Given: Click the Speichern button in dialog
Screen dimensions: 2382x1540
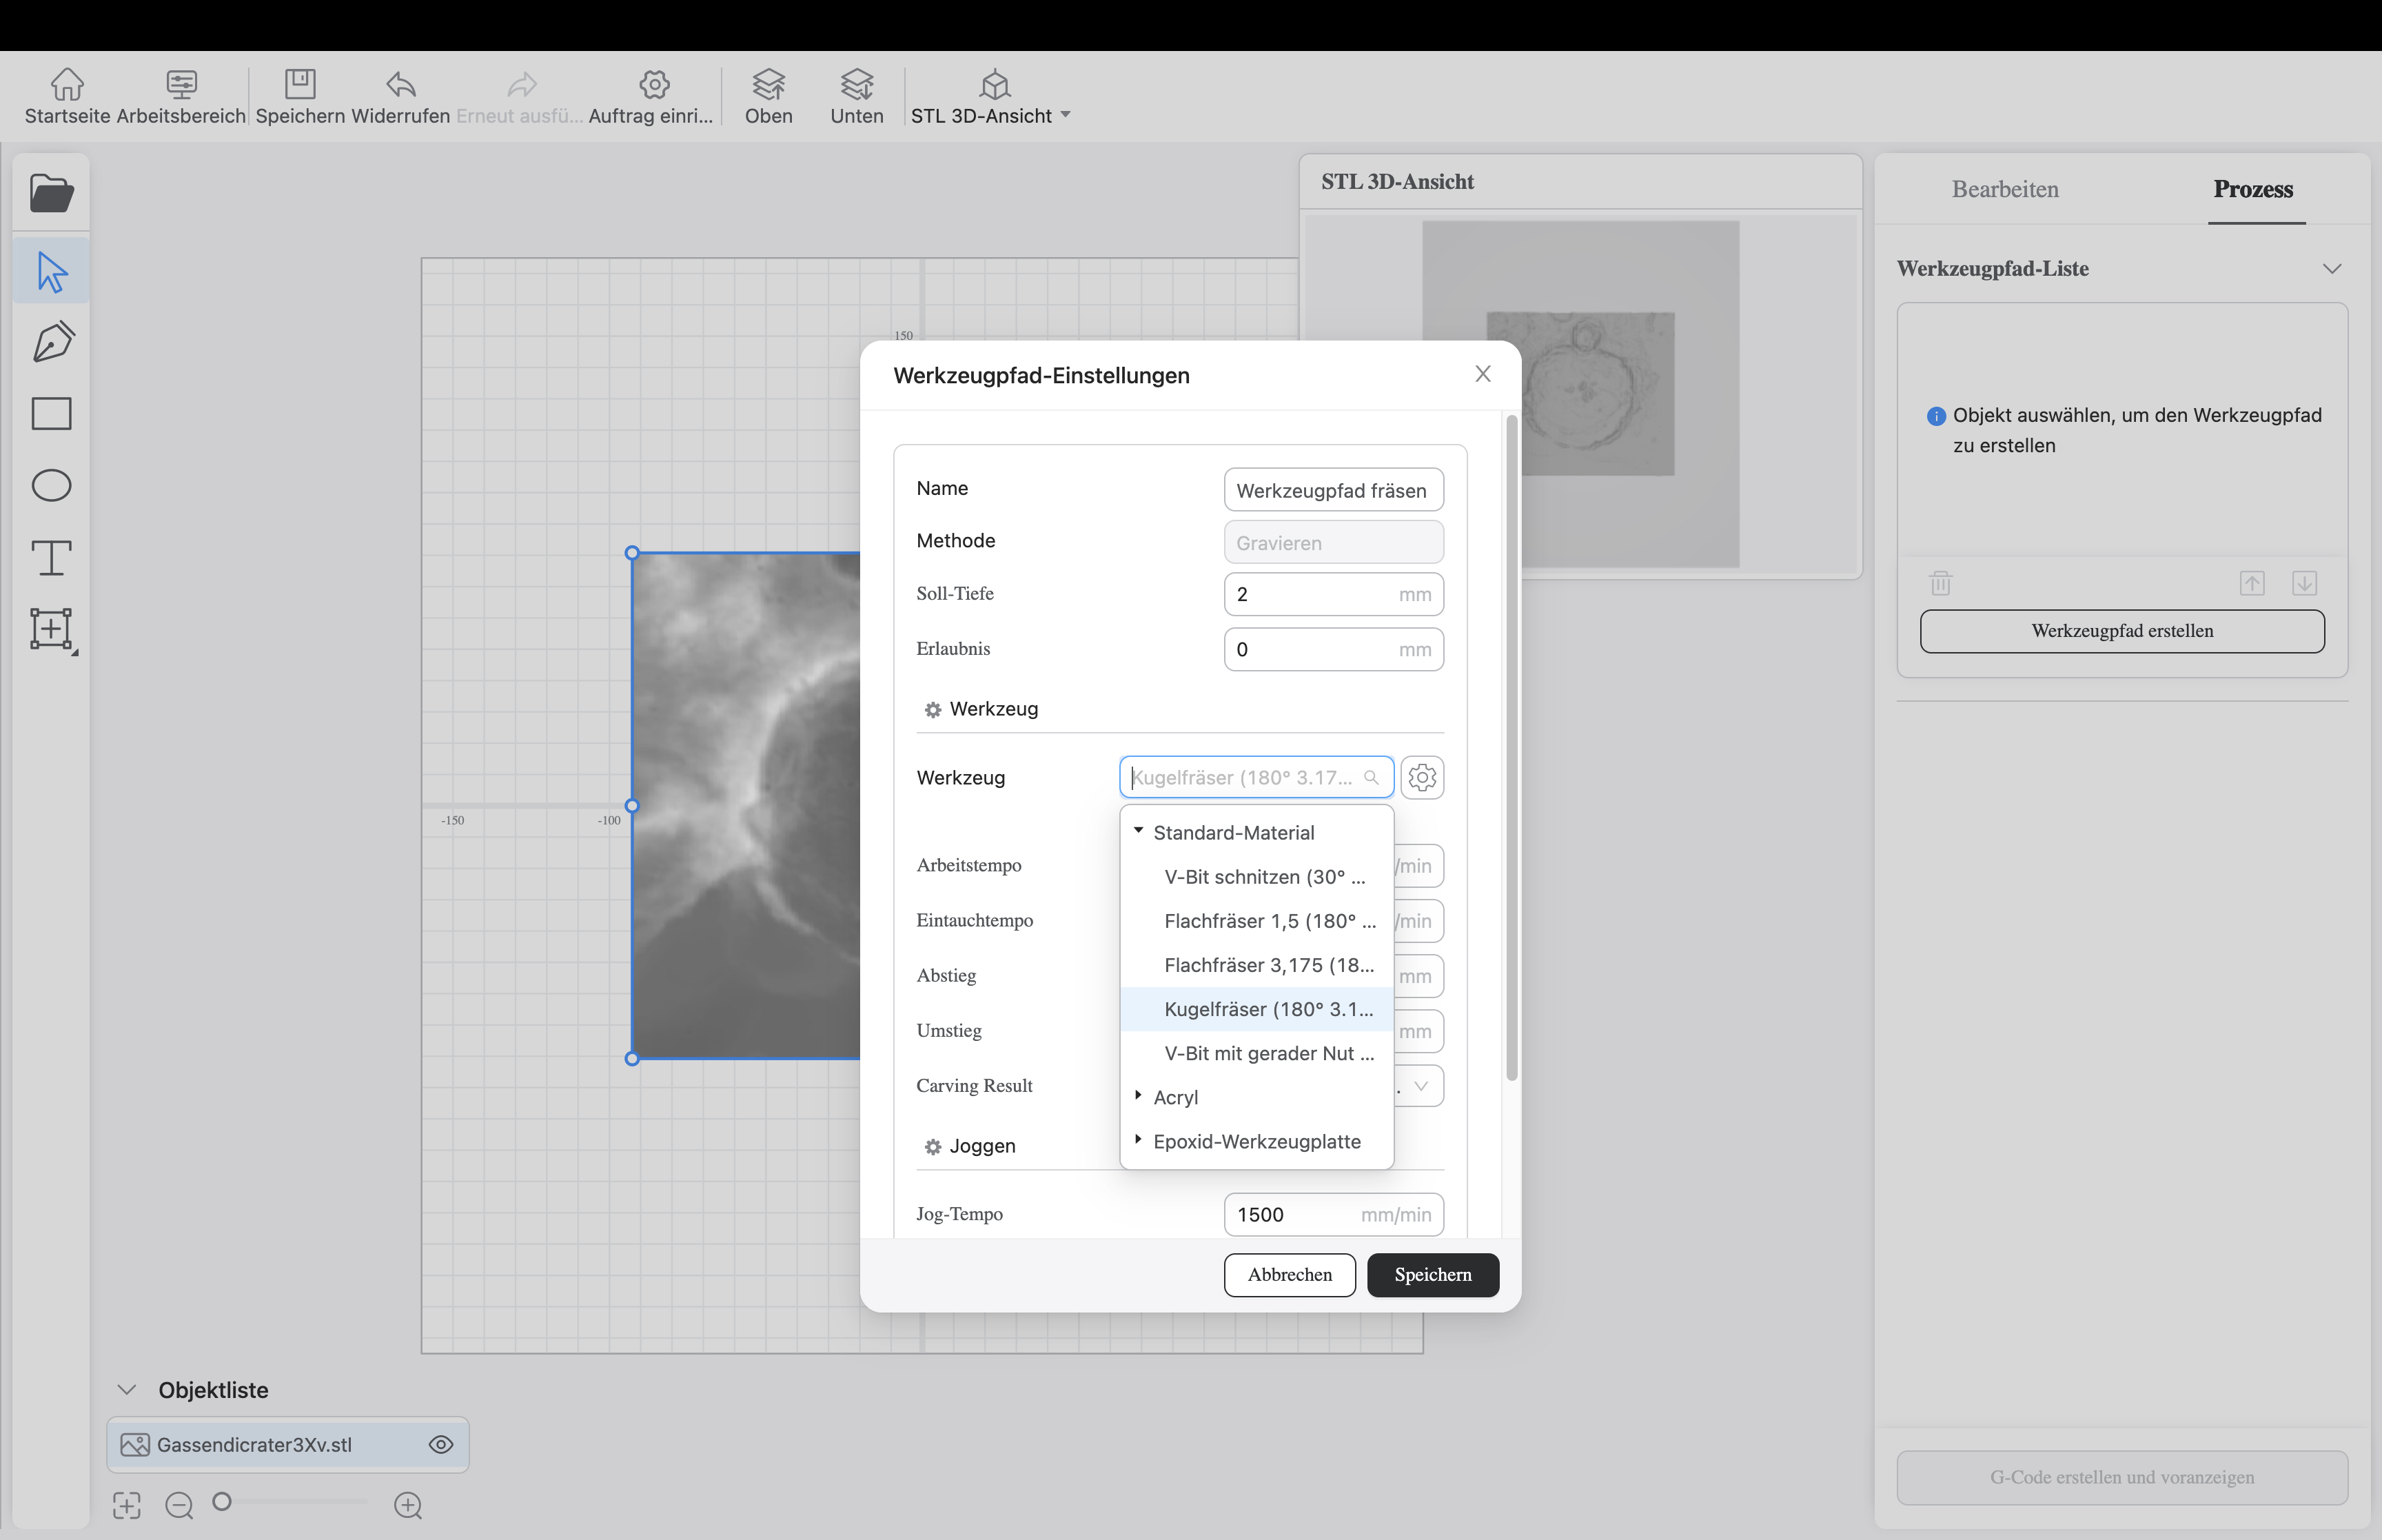Looking at the screenshot, I should [x=1432, y=1274].
